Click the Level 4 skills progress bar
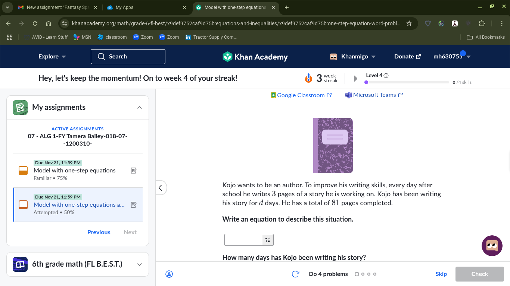Image resolution: width=510 pixels, height=286 pixels. [407, 82]
